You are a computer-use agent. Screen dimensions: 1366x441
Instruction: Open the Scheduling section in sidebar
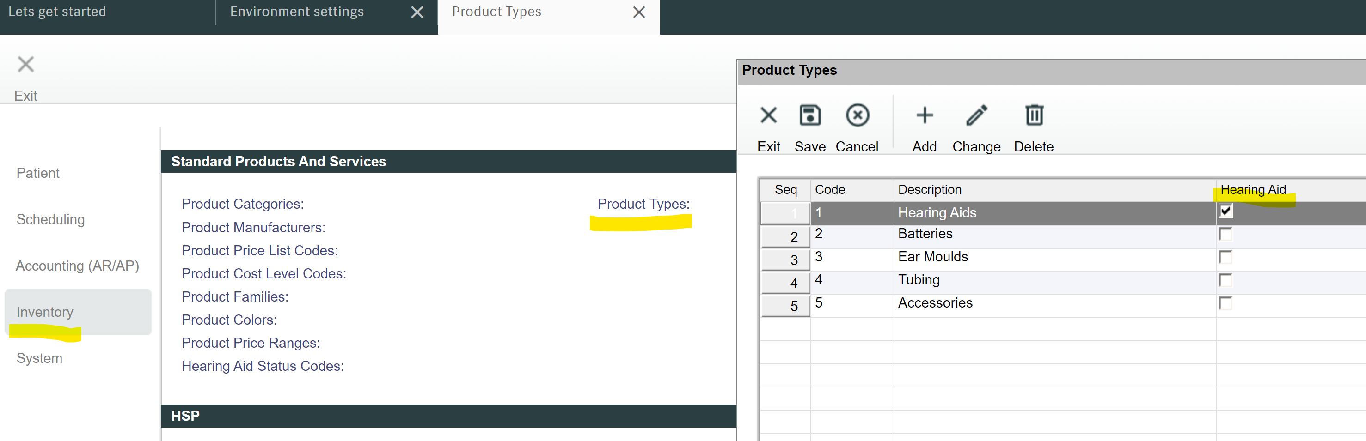pyautogui.click(x=50, y=219)
